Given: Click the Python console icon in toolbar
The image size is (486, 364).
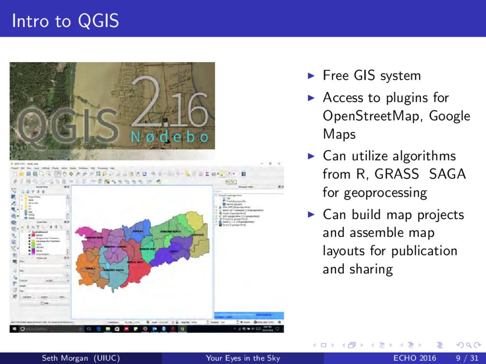Looking at the screenshot, I should [159, 181].
